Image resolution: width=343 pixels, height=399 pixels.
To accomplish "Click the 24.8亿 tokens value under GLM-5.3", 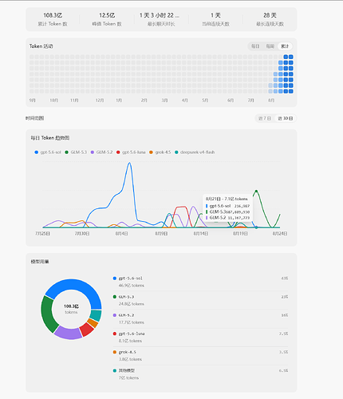I will point(132,304).
